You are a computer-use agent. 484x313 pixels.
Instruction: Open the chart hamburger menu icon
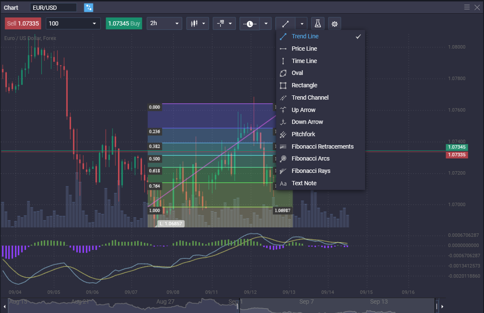pos(467,7)
